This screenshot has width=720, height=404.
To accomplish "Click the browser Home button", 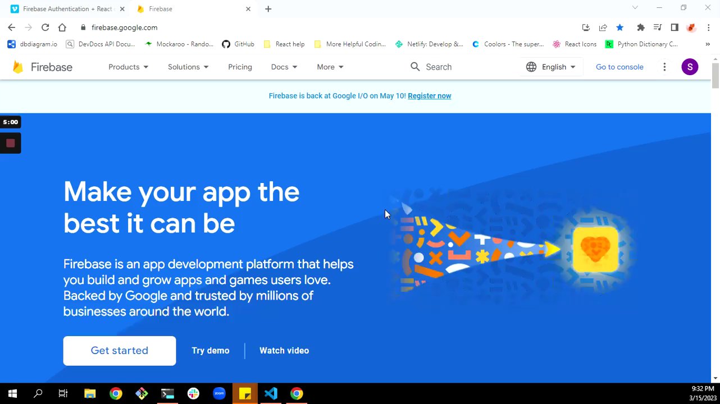I will pyautogui.click(x=62, y=27).
